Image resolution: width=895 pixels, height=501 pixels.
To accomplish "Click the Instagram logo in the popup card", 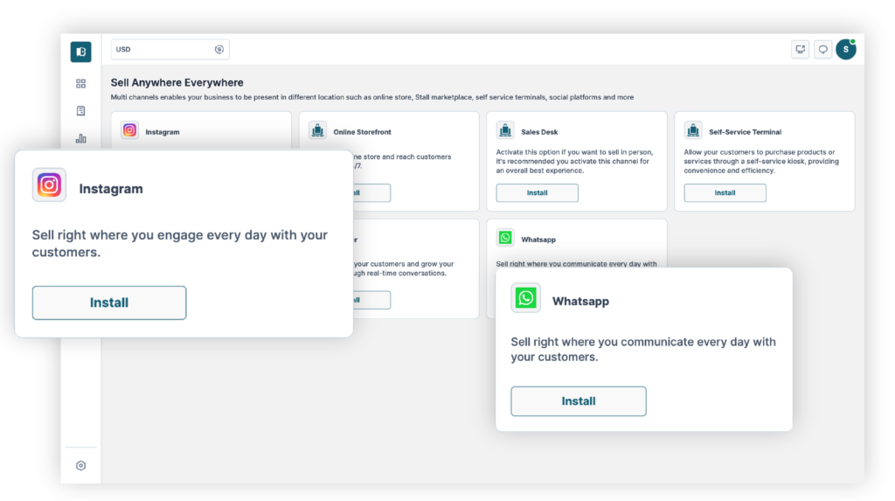I will [49, 185].
